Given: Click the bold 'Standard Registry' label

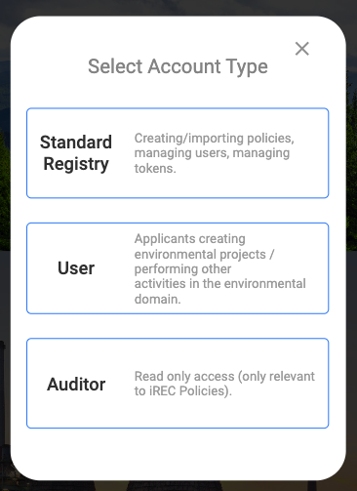Looking at the screenshot, I should click(x=76, y=153).
